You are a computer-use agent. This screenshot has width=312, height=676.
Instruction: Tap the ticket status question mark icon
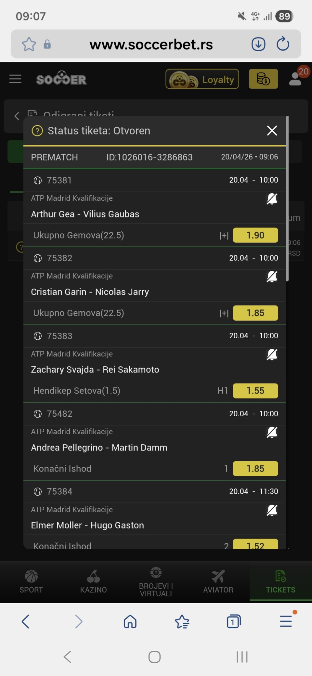(37, 131)
